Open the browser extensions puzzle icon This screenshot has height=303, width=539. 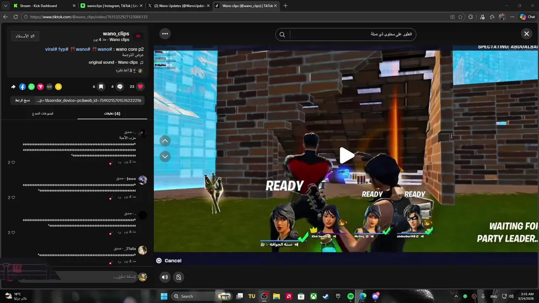(471, 17)
